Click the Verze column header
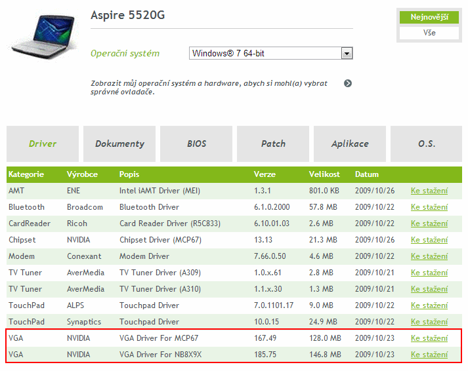468x371 pixels. click(x=265, y=174)
